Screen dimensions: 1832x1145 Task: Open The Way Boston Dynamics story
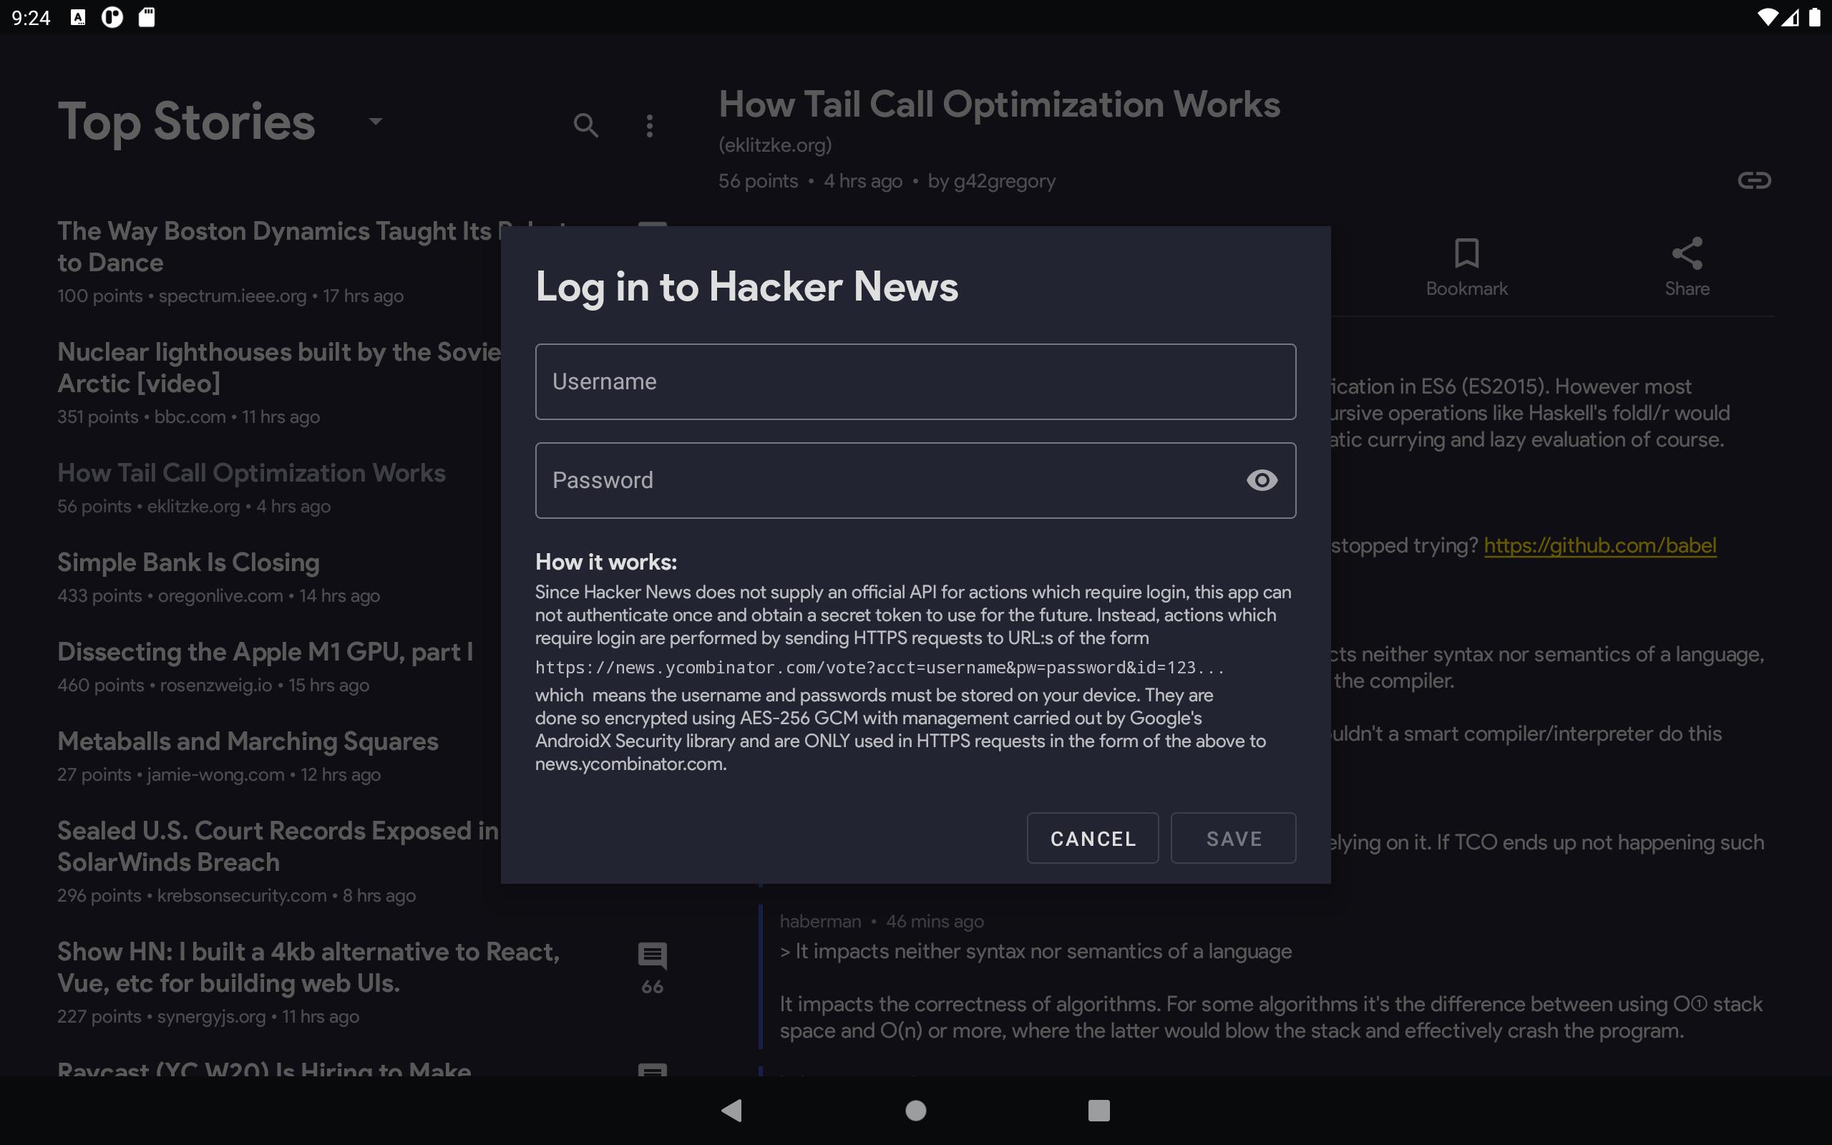click(280, 261)
